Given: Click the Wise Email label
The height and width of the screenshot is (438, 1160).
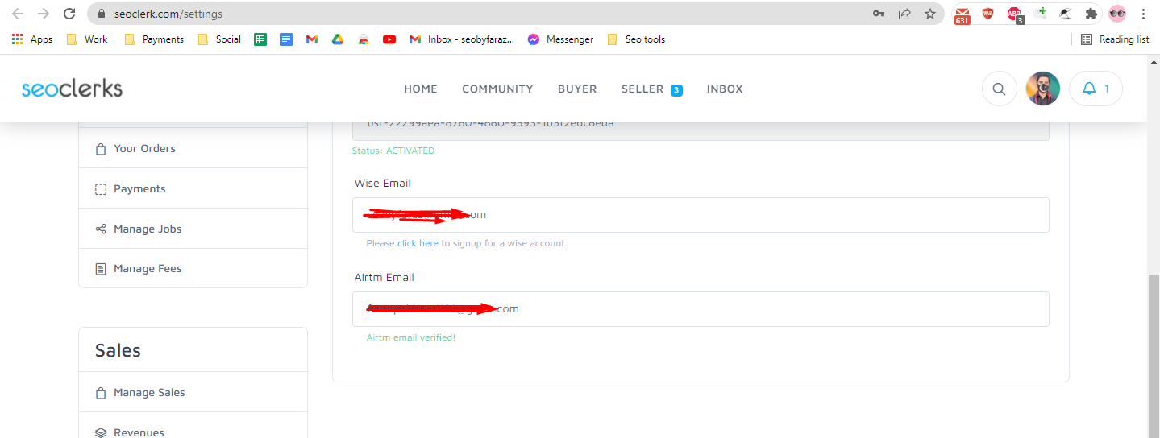Looking at the screenshot, I should point(383,183).
